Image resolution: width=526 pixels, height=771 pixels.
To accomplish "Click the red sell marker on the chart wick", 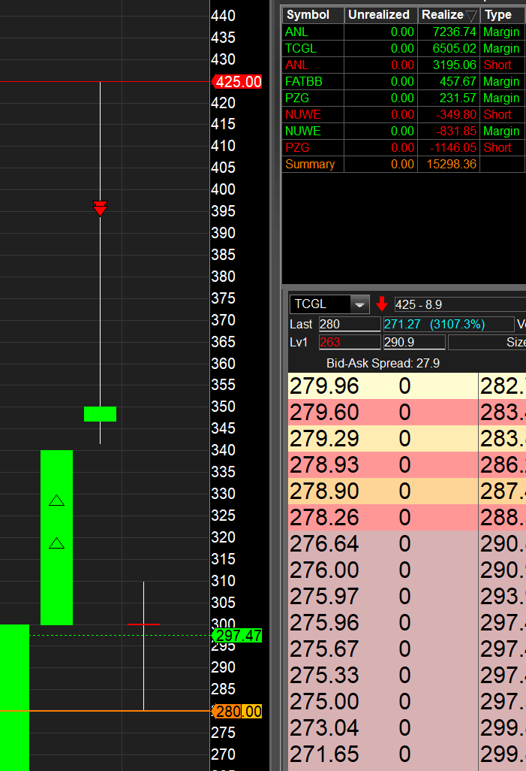I will point(101,208).
